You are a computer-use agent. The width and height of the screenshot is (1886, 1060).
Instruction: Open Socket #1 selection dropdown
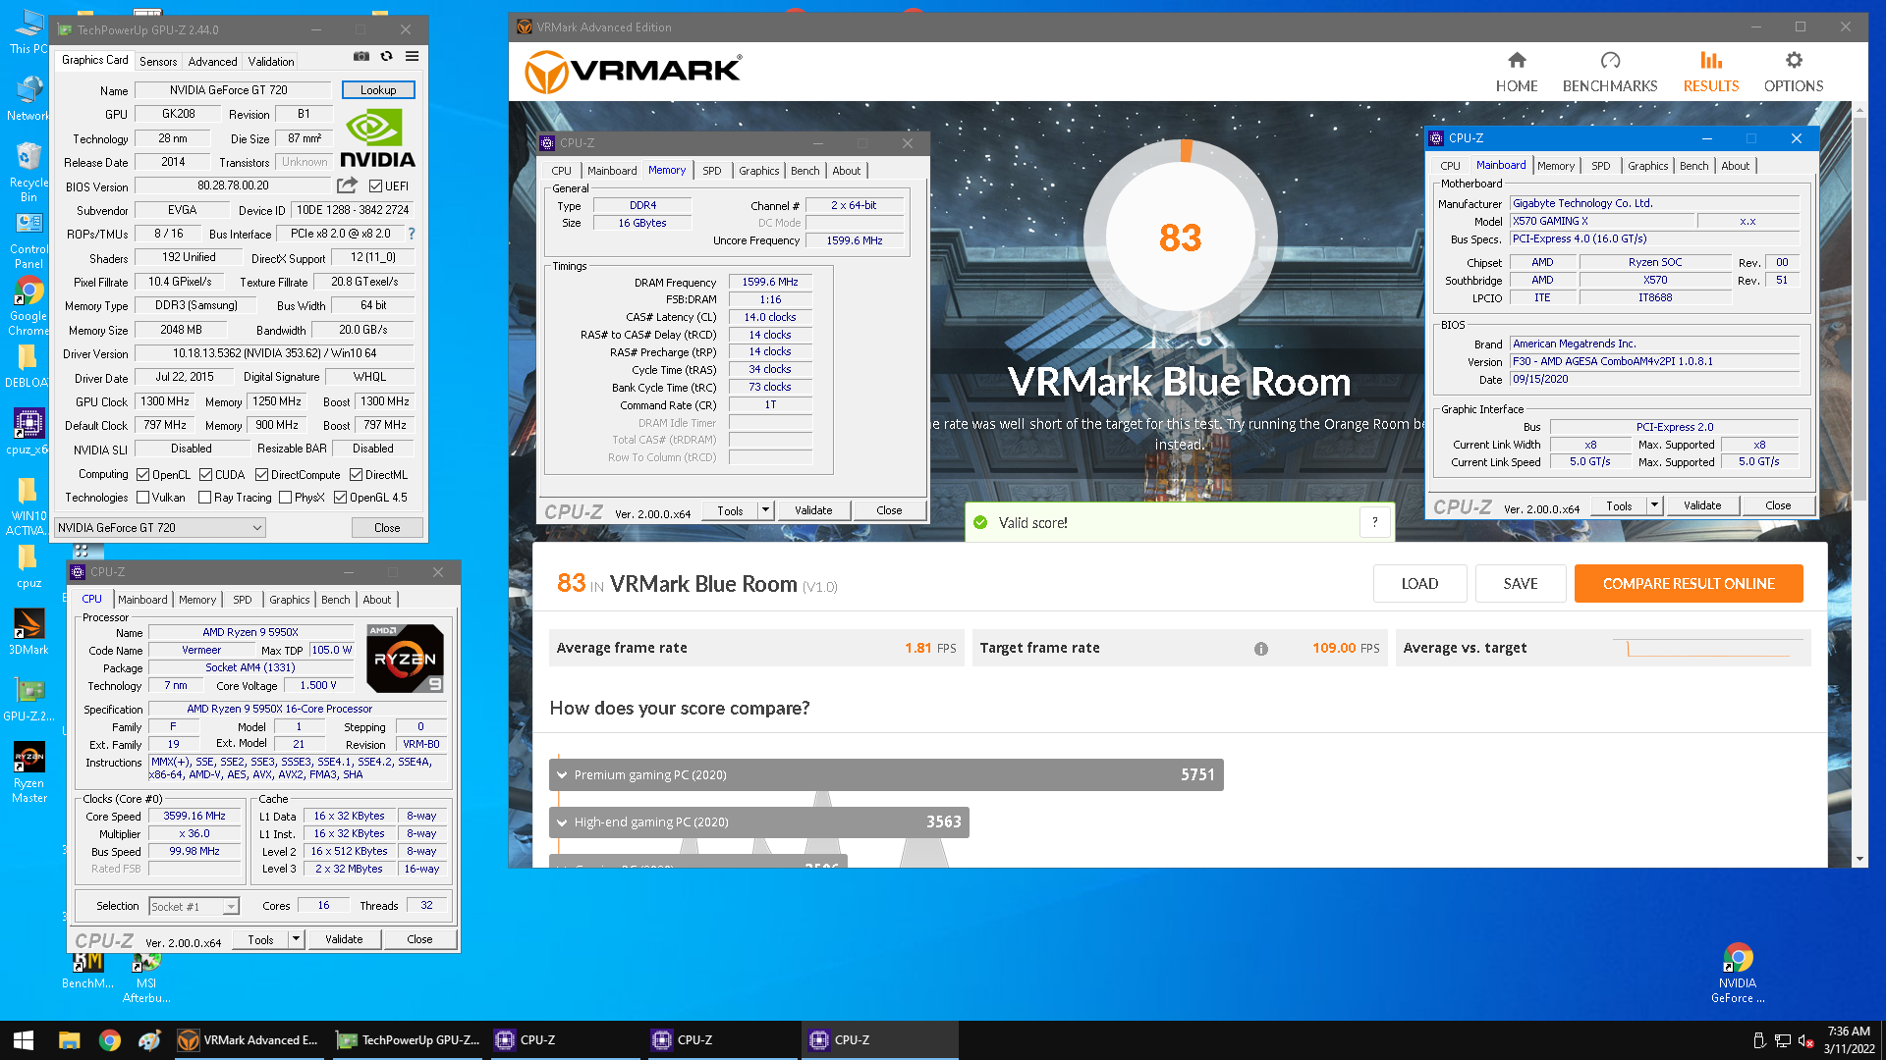tap(194, 907)
